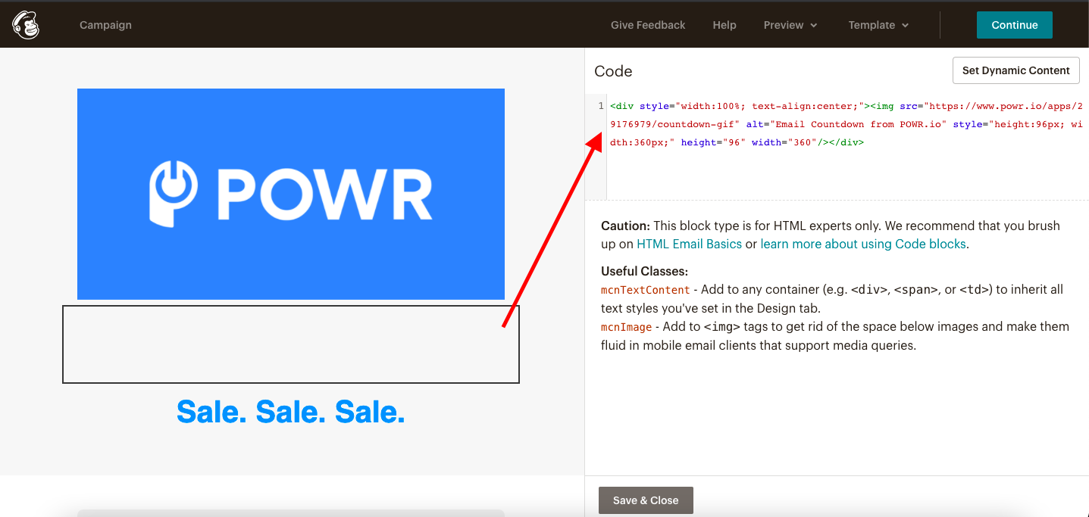This screenshot has width=1089, height=517.
Task: Select the POWR logo image block
Action: tap(291, 194)
